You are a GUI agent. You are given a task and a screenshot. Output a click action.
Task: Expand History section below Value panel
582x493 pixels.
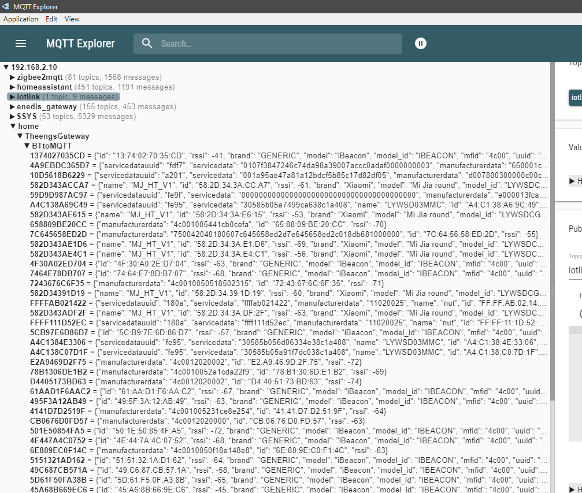tap(573, 181)
